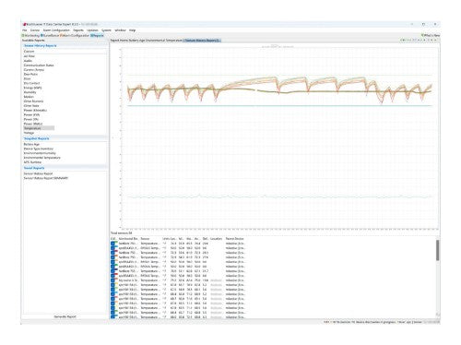Click the Generate Report button
The width and height of the screenshot is (461, 345).
(x=65, y=316)
